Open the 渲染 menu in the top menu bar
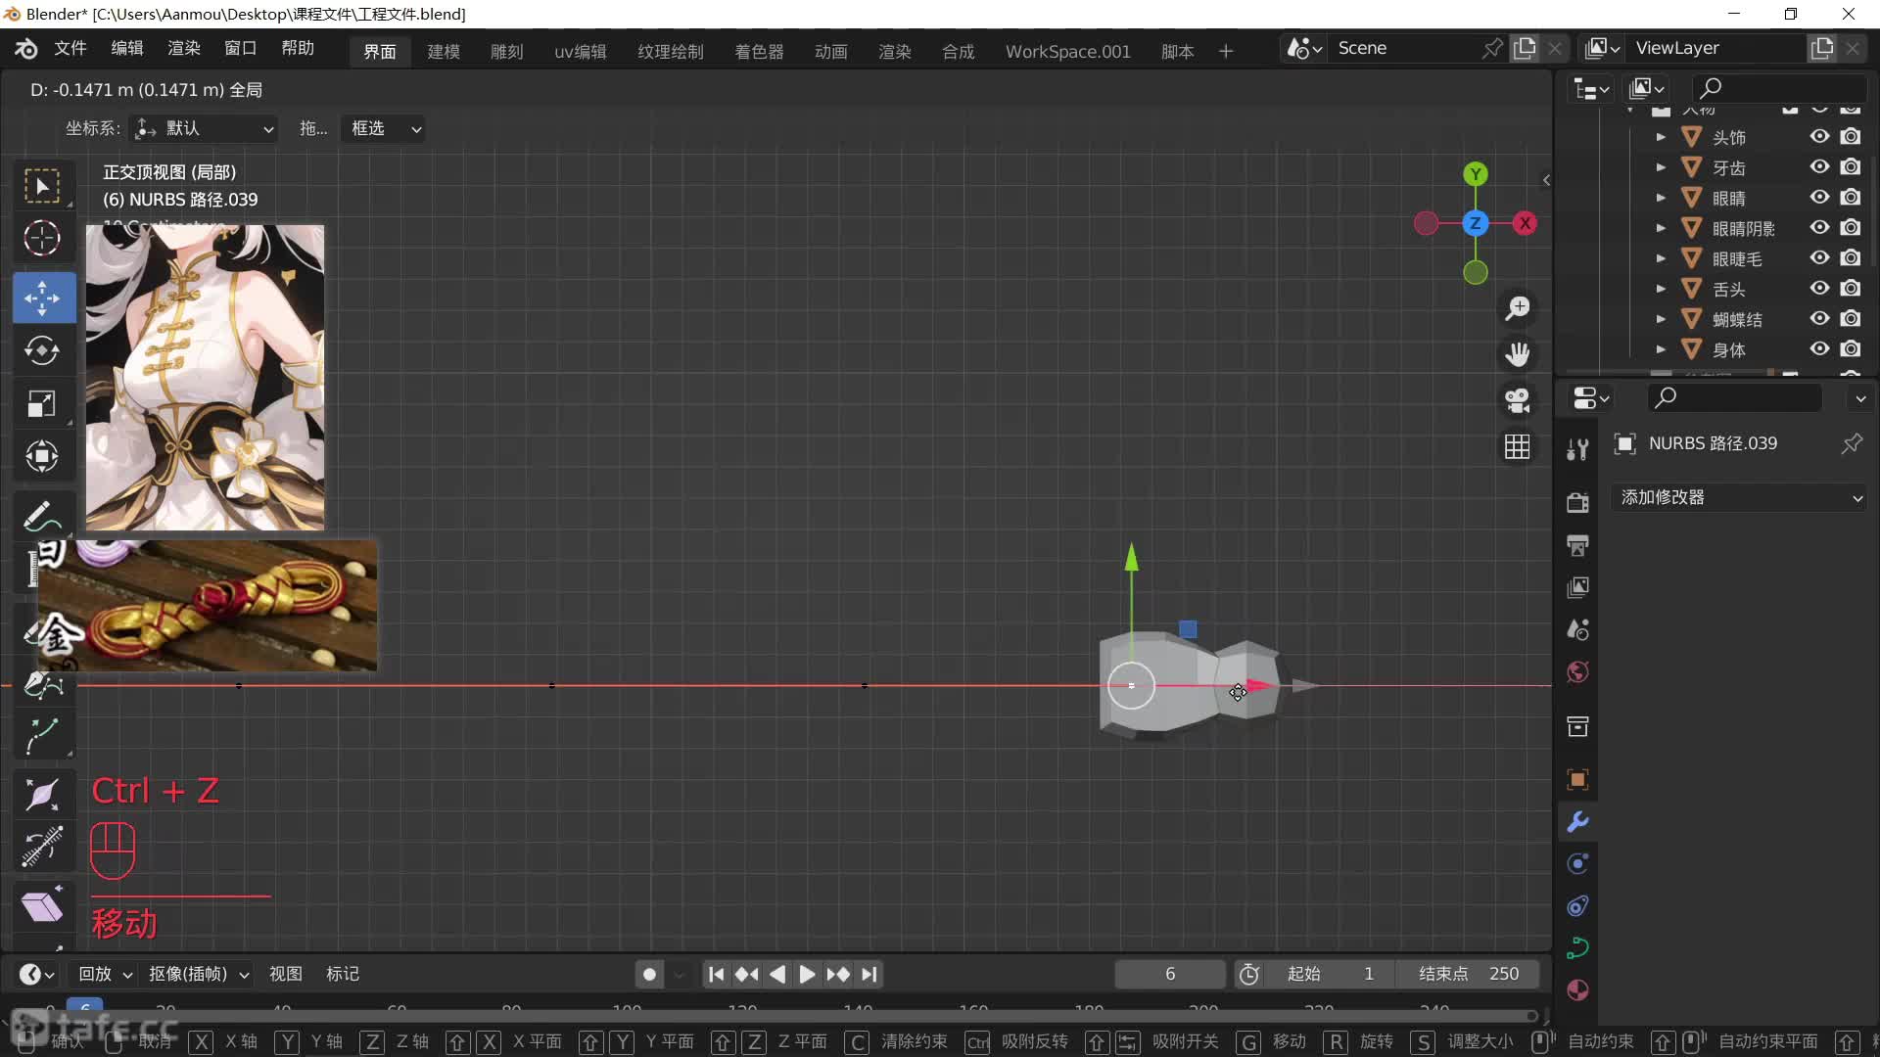The image size is (1880, 1057). [x=184, y=49]
